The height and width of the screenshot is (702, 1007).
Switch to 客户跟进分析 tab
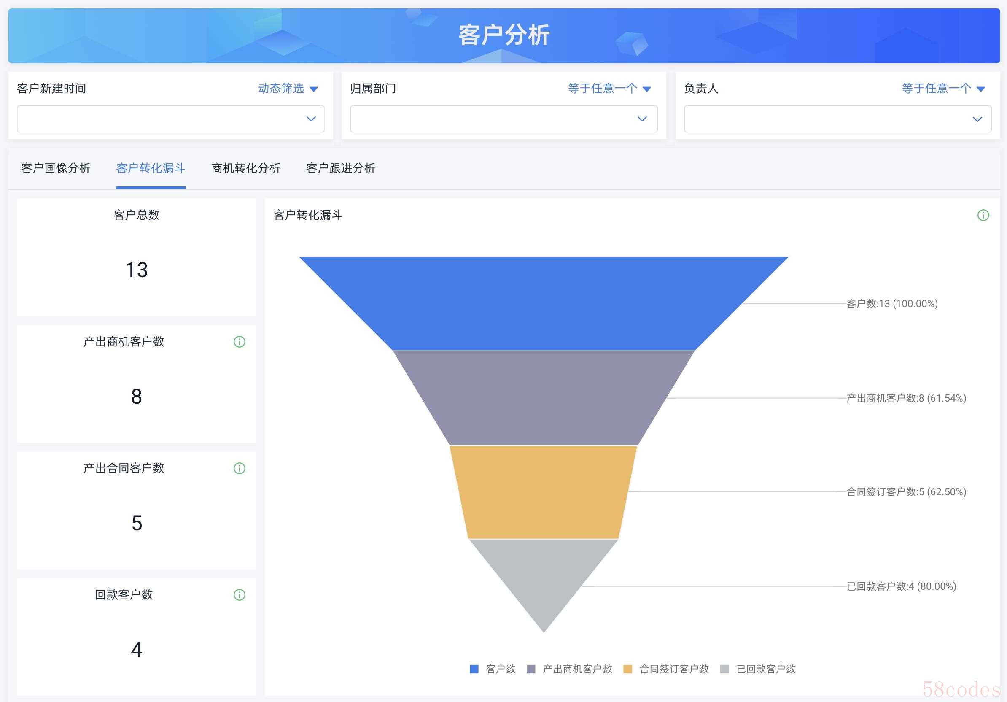[340, 168]
